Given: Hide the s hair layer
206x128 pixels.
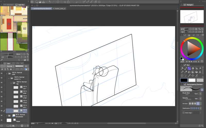Looking at the screenshot, I should (x=2, y=97).
